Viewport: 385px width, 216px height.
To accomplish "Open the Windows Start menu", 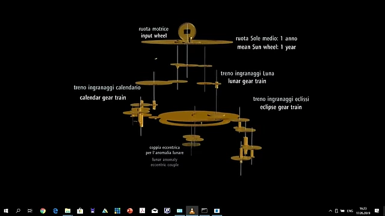I will 6,211.
